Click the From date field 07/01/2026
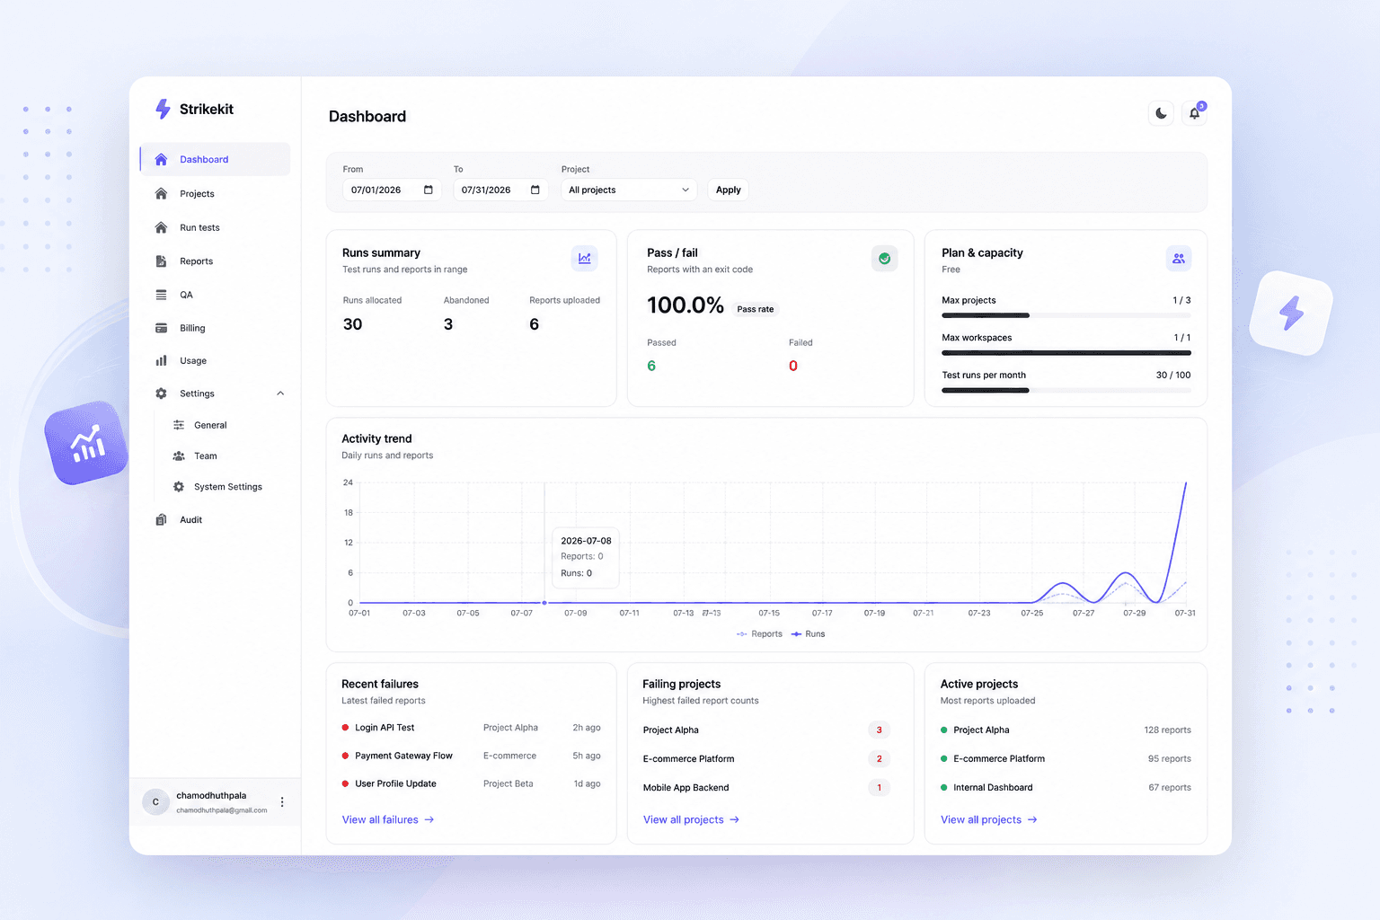Image resolution: width=1380 pixels, height=920 pixels. pos(392,190)
